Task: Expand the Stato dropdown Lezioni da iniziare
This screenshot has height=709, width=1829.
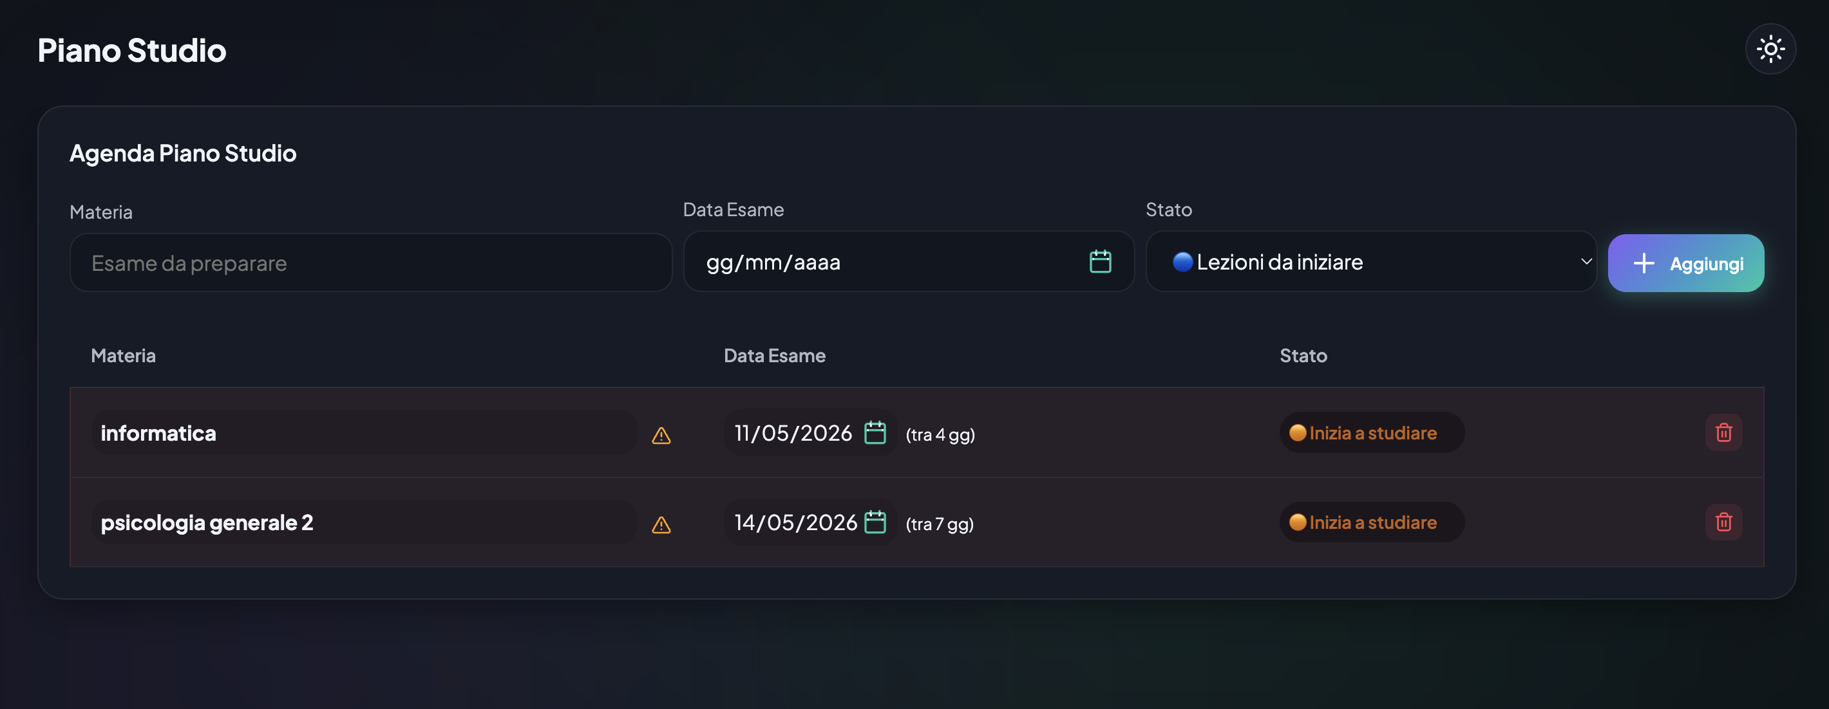Action: [x=1370, y=262]
